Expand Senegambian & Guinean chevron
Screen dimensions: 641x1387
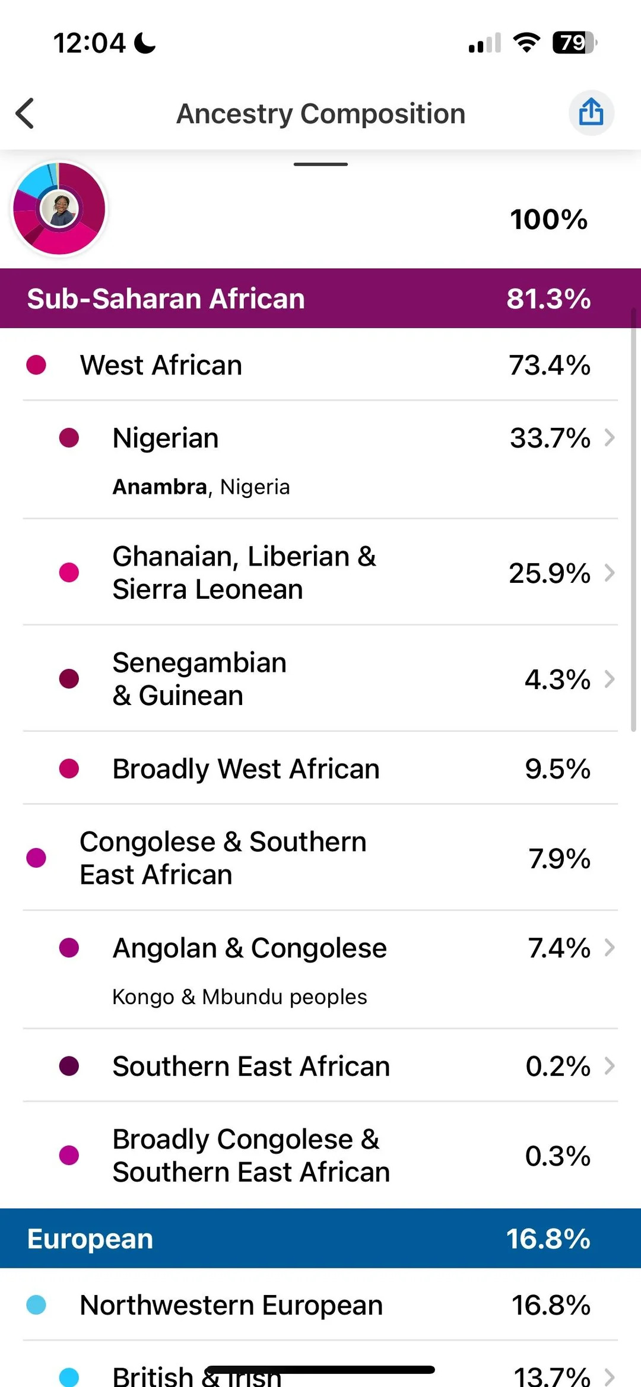(x=610, y=679)
